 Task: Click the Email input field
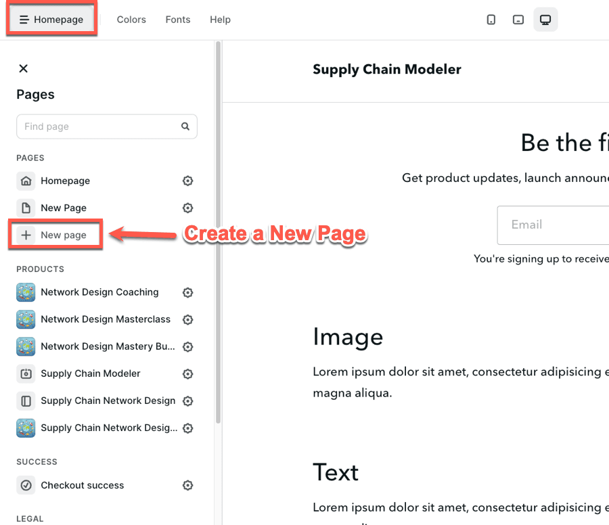pos(553,225)
